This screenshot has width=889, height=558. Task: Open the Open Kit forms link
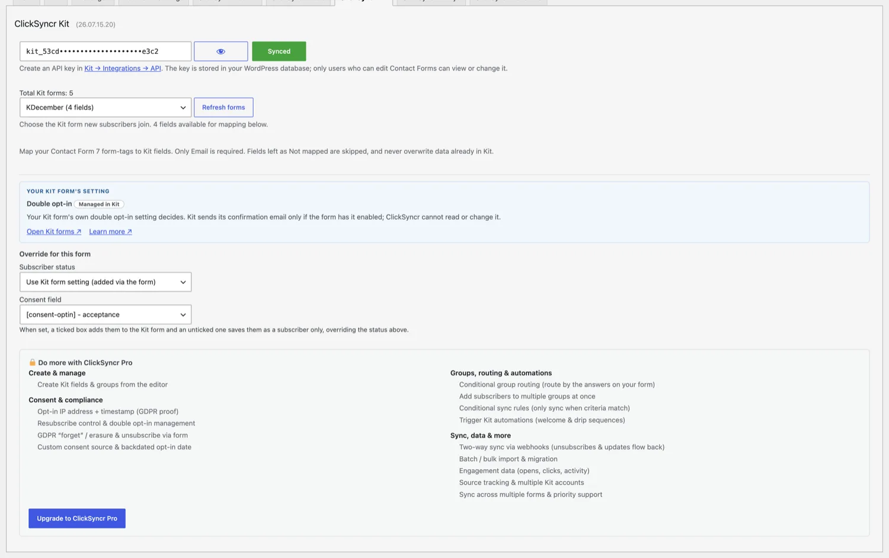(x=54, y=232)
